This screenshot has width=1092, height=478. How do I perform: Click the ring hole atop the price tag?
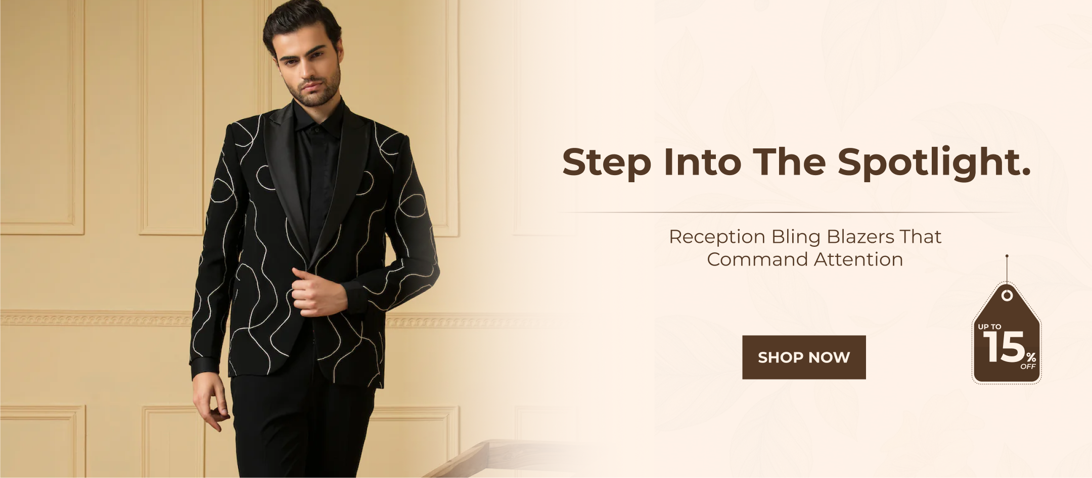click(x=1007, y=295)
